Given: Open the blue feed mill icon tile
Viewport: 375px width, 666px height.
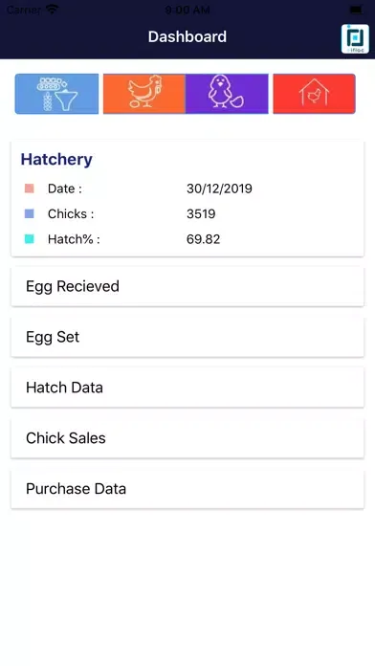Looking at the screenshot, I should pos(56,94).
